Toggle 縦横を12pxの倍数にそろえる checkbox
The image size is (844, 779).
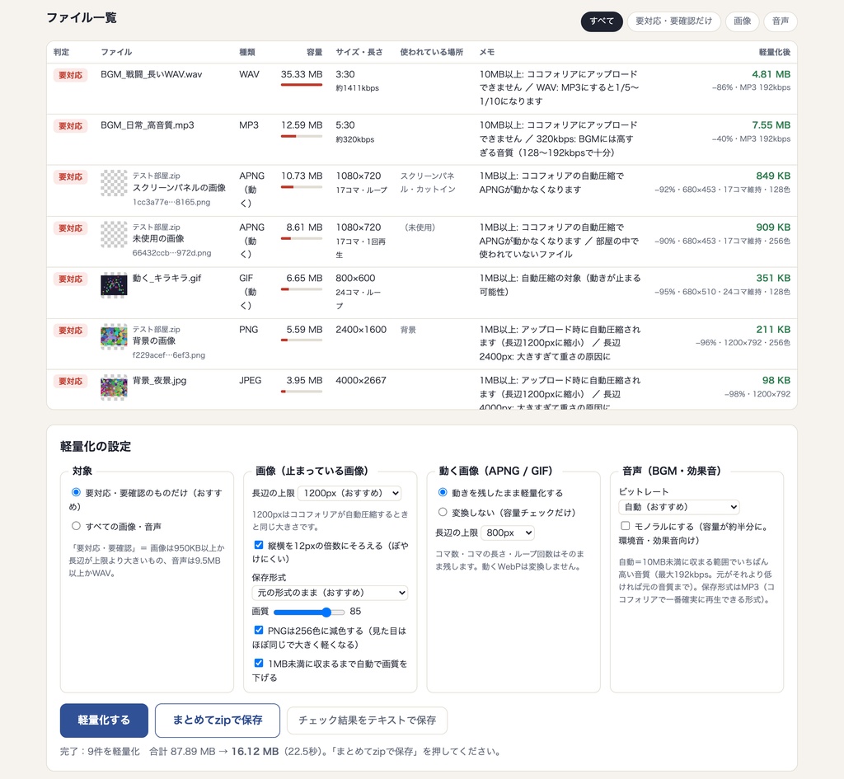(x=259, y=546)
